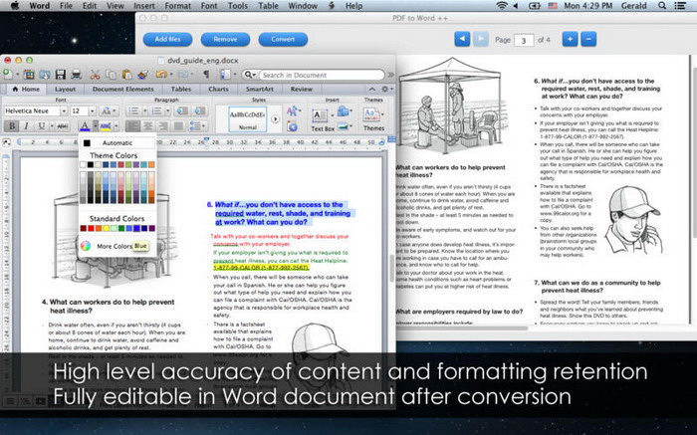Click the More Colors color wheel icon
Viewport: 697px width, 435px height.
[x=86, y=246]
